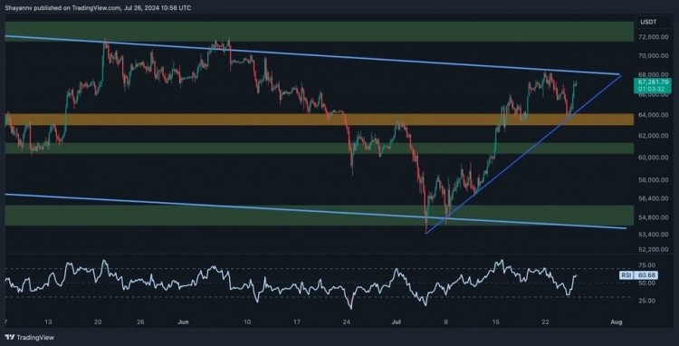The height and width of the screenshot is (346, 679).
Task: Click the TradingView logo icon
Action: [x=11, y=337]
